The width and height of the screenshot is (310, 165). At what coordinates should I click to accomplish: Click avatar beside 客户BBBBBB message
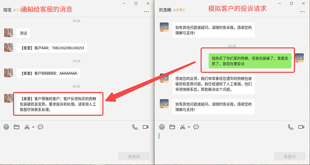click(9, 73)
